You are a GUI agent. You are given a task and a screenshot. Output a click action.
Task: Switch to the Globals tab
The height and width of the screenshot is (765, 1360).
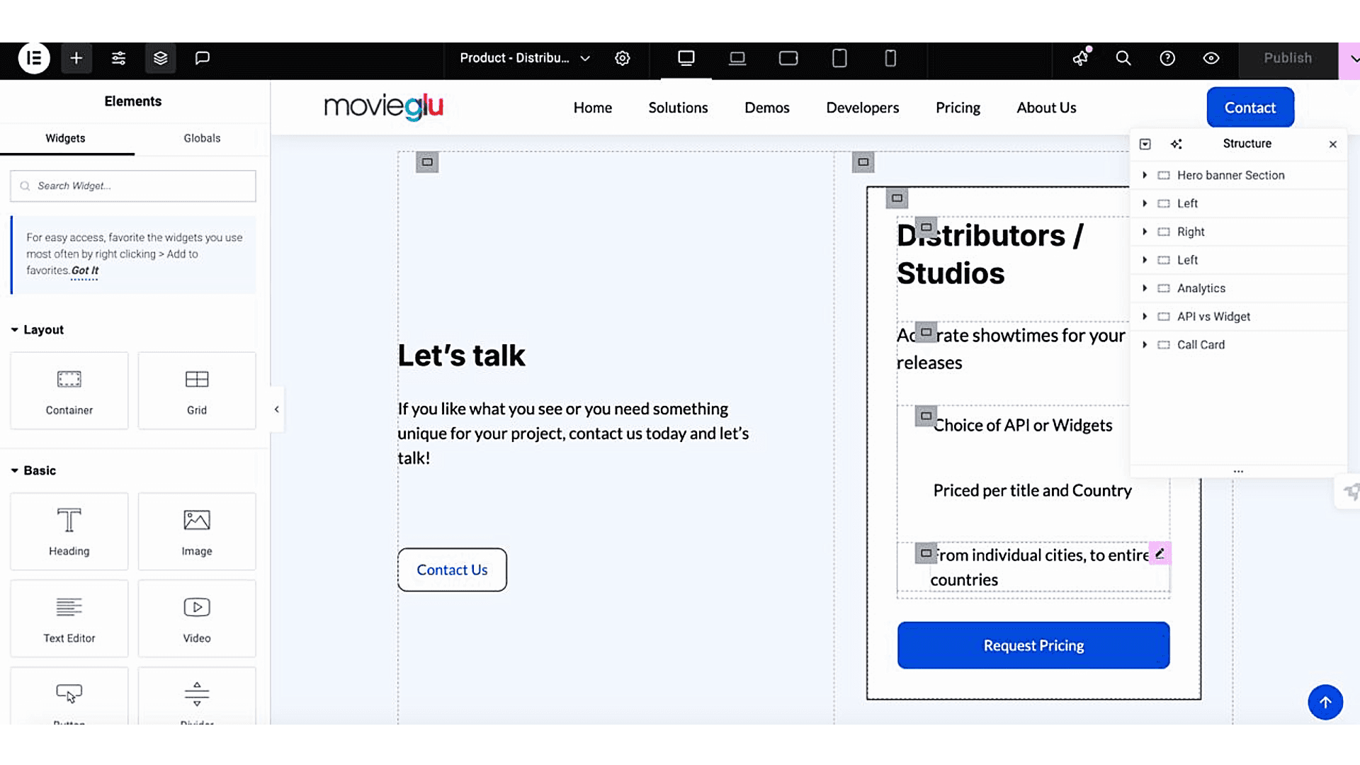[202, 138]
